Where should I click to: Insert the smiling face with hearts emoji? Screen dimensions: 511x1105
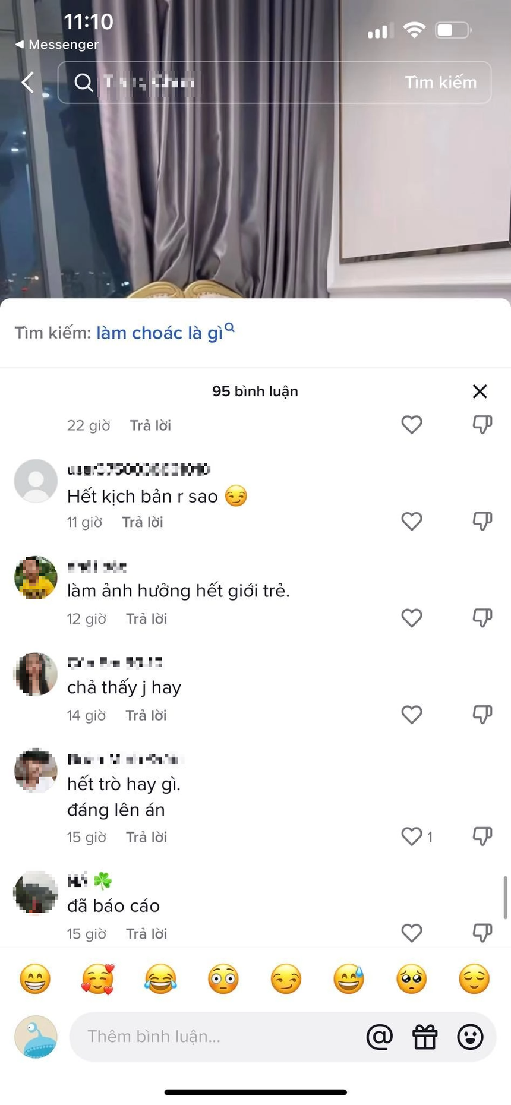click(97, 979)
